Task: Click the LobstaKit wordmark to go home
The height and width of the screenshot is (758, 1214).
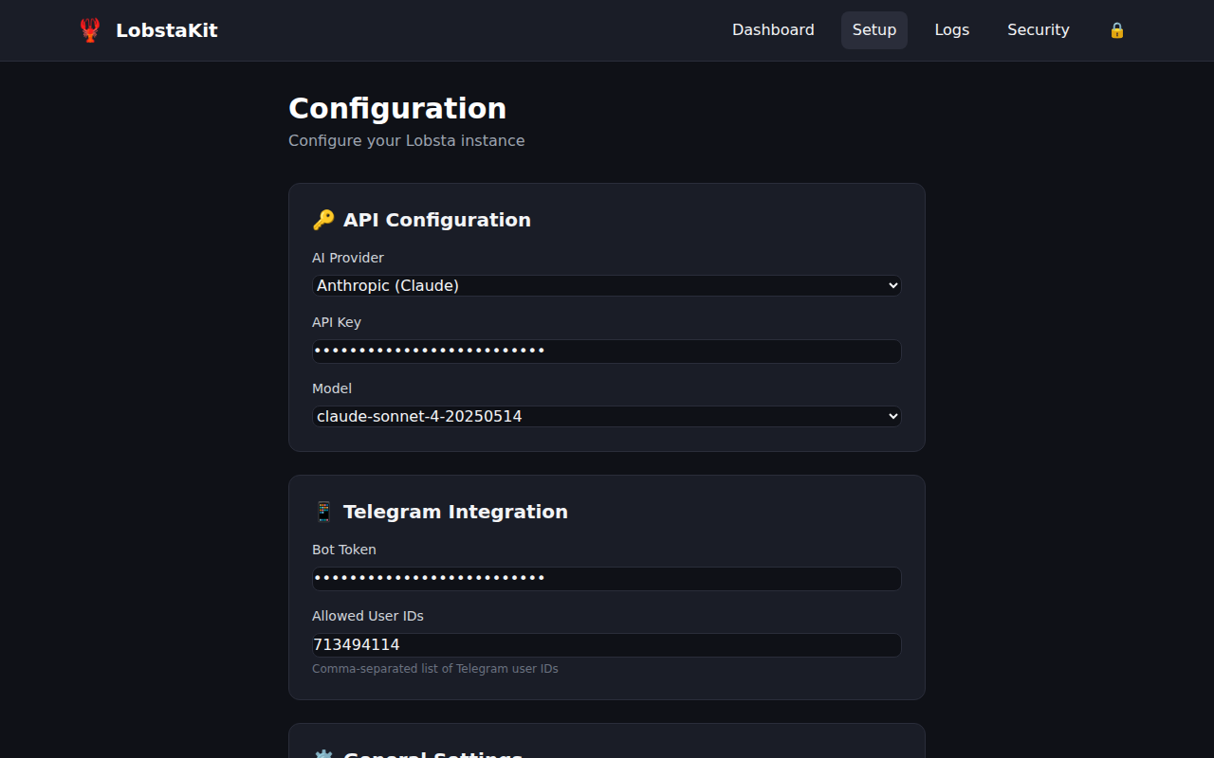Action: point(166,29)
